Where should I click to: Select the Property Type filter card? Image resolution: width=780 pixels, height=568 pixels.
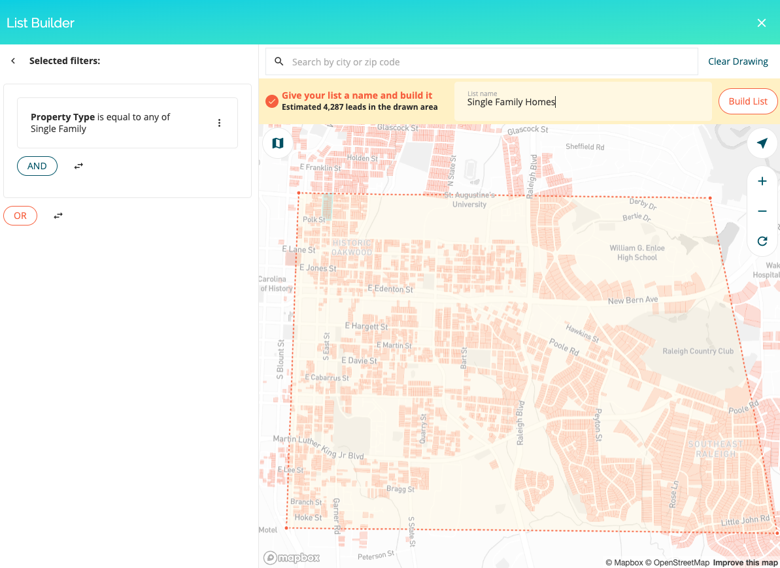(x=127, y=123)
